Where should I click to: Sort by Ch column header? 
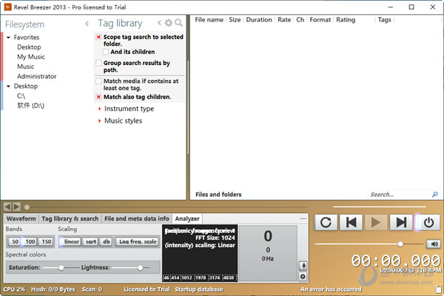pos(300,20)
